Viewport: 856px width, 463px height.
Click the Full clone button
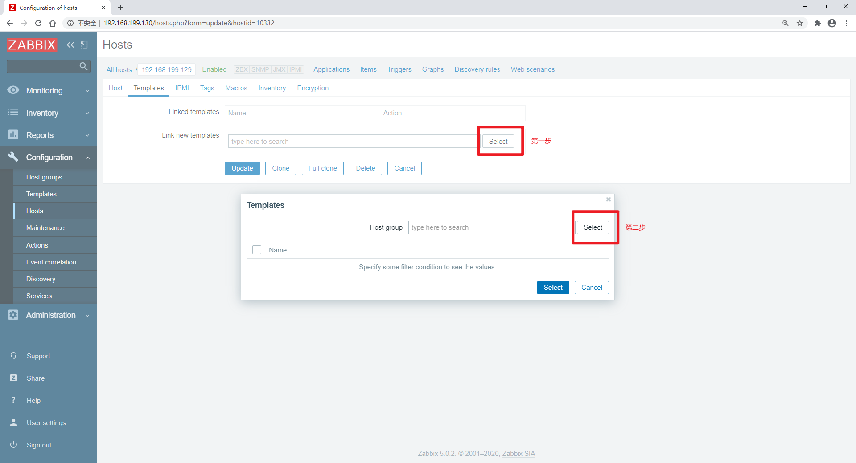coord(323,168)
